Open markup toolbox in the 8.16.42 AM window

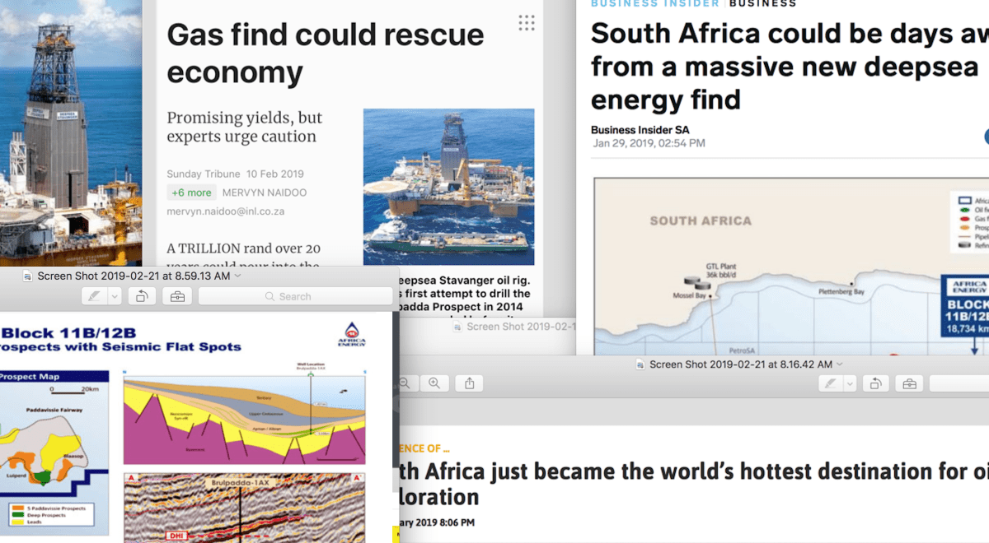pyautogui.click(x=909, y=383)
